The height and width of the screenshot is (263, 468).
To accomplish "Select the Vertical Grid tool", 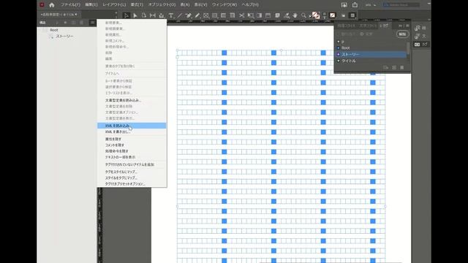I will [233, 15].
